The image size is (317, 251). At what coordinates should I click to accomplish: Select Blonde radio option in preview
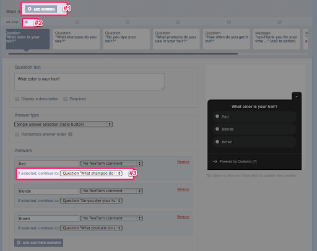tap(217, 129)
